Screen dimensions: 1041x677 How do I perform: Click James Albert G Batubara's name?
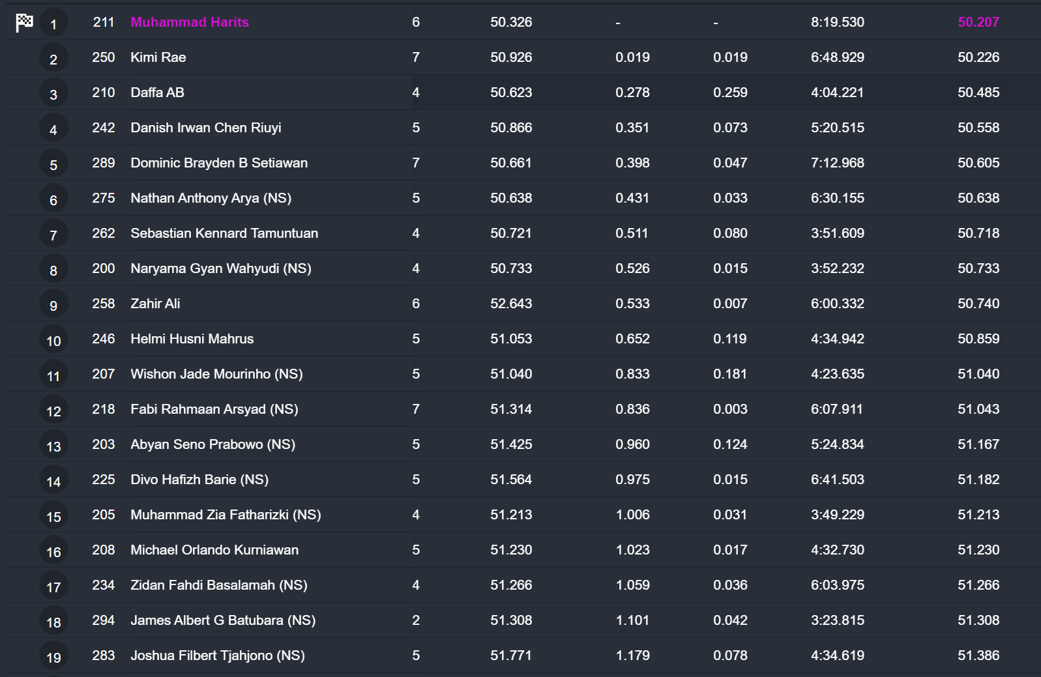222,620
